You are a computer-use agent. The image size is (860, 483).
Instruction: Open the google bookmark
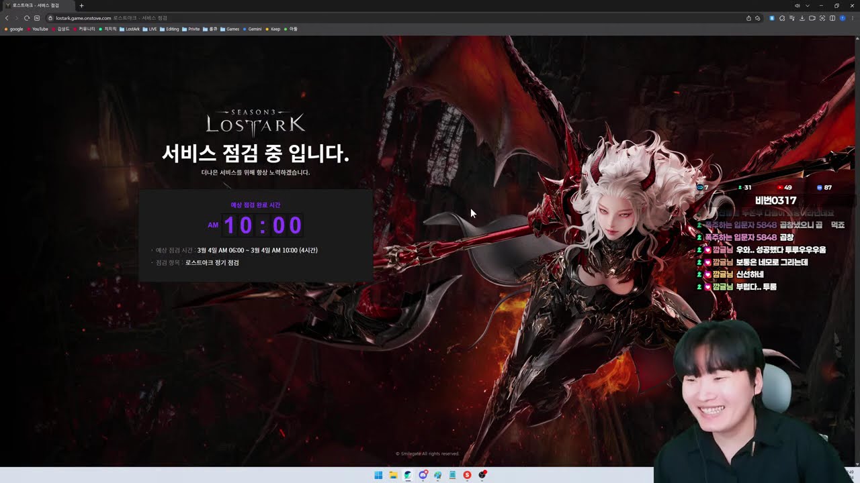pyautogui.click(x=13, y=29)
